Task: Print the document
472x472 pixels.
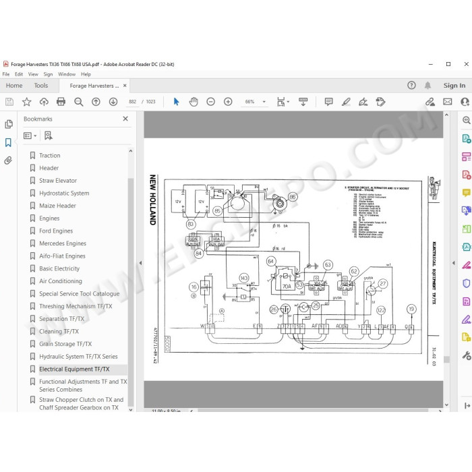Action: coord(61,102)
